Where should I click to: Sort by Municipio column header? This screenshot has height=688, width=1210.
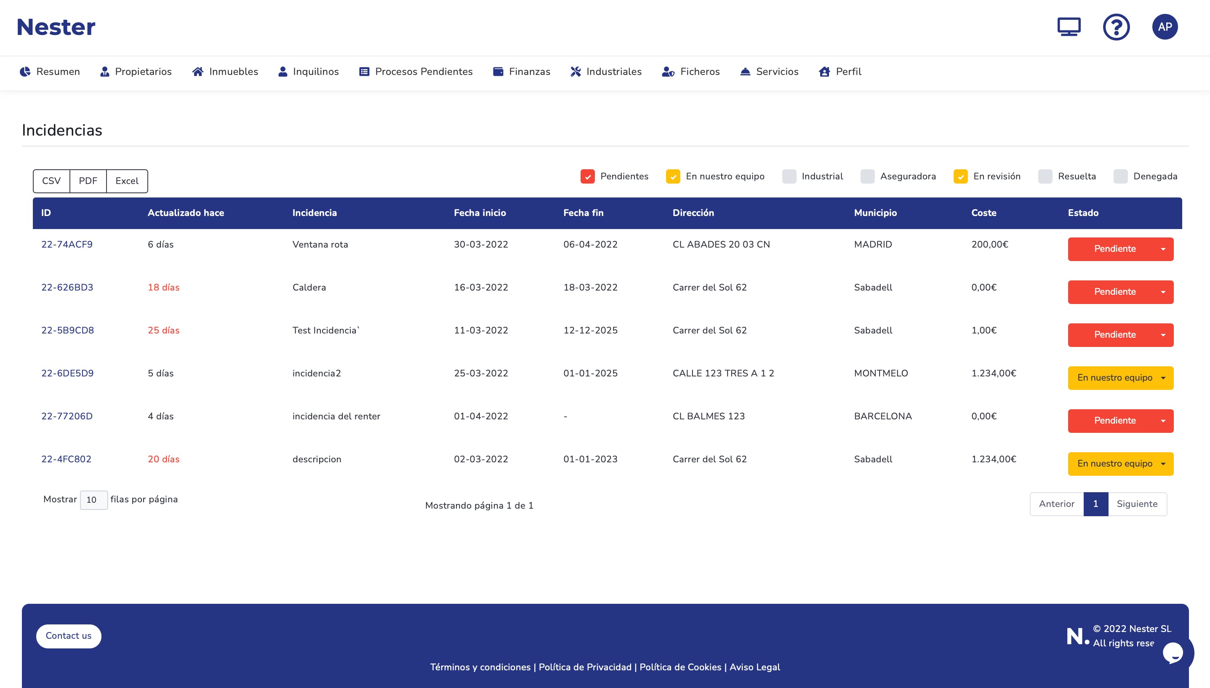click(875, 213)
